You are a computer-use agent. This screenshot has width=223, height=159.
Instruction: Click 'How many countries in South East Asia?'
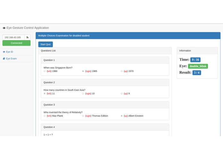64,90
